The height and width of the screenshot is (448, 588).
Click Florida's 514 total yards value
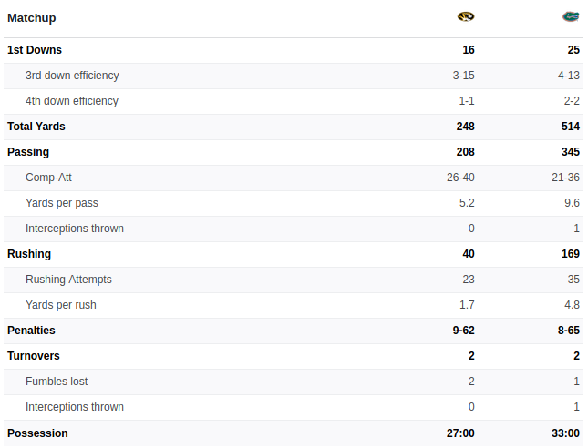tap(571, 127)
